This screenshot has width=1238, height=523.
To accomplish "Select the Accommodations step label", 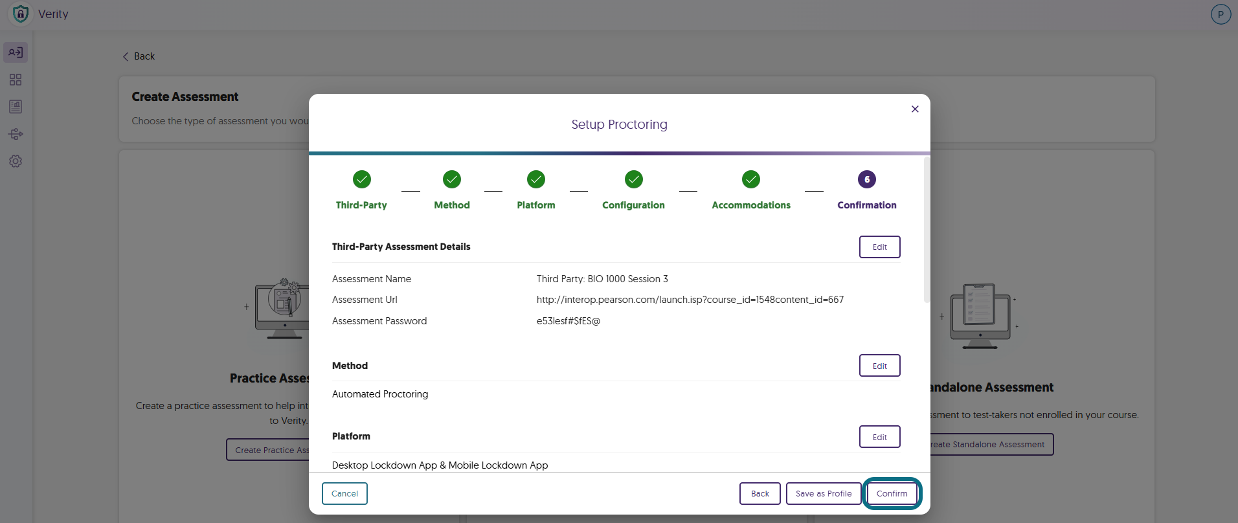I will click(x=751, y=205).
